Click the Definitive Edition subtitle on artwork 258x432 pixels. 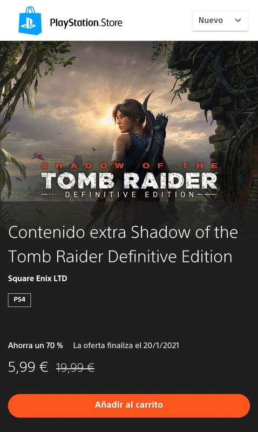[130, 194]
